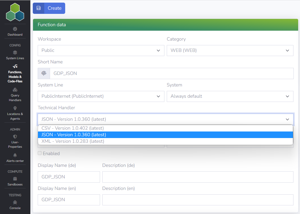The height and width of the screenshot is (214, 300).
Task: Click the app logo hexagon icon
Action: (15, 12)
